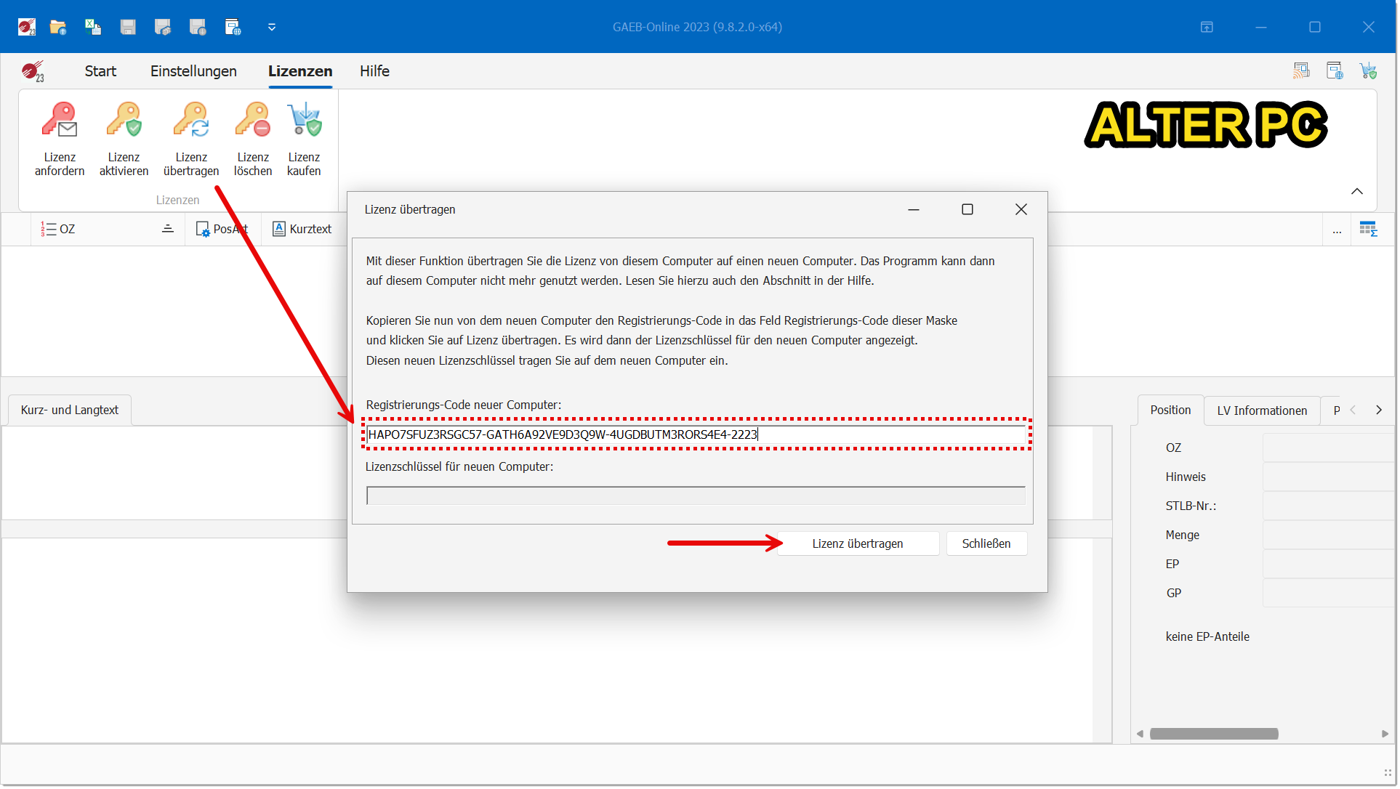Click the save disk icon in title bar

[128, 28]
